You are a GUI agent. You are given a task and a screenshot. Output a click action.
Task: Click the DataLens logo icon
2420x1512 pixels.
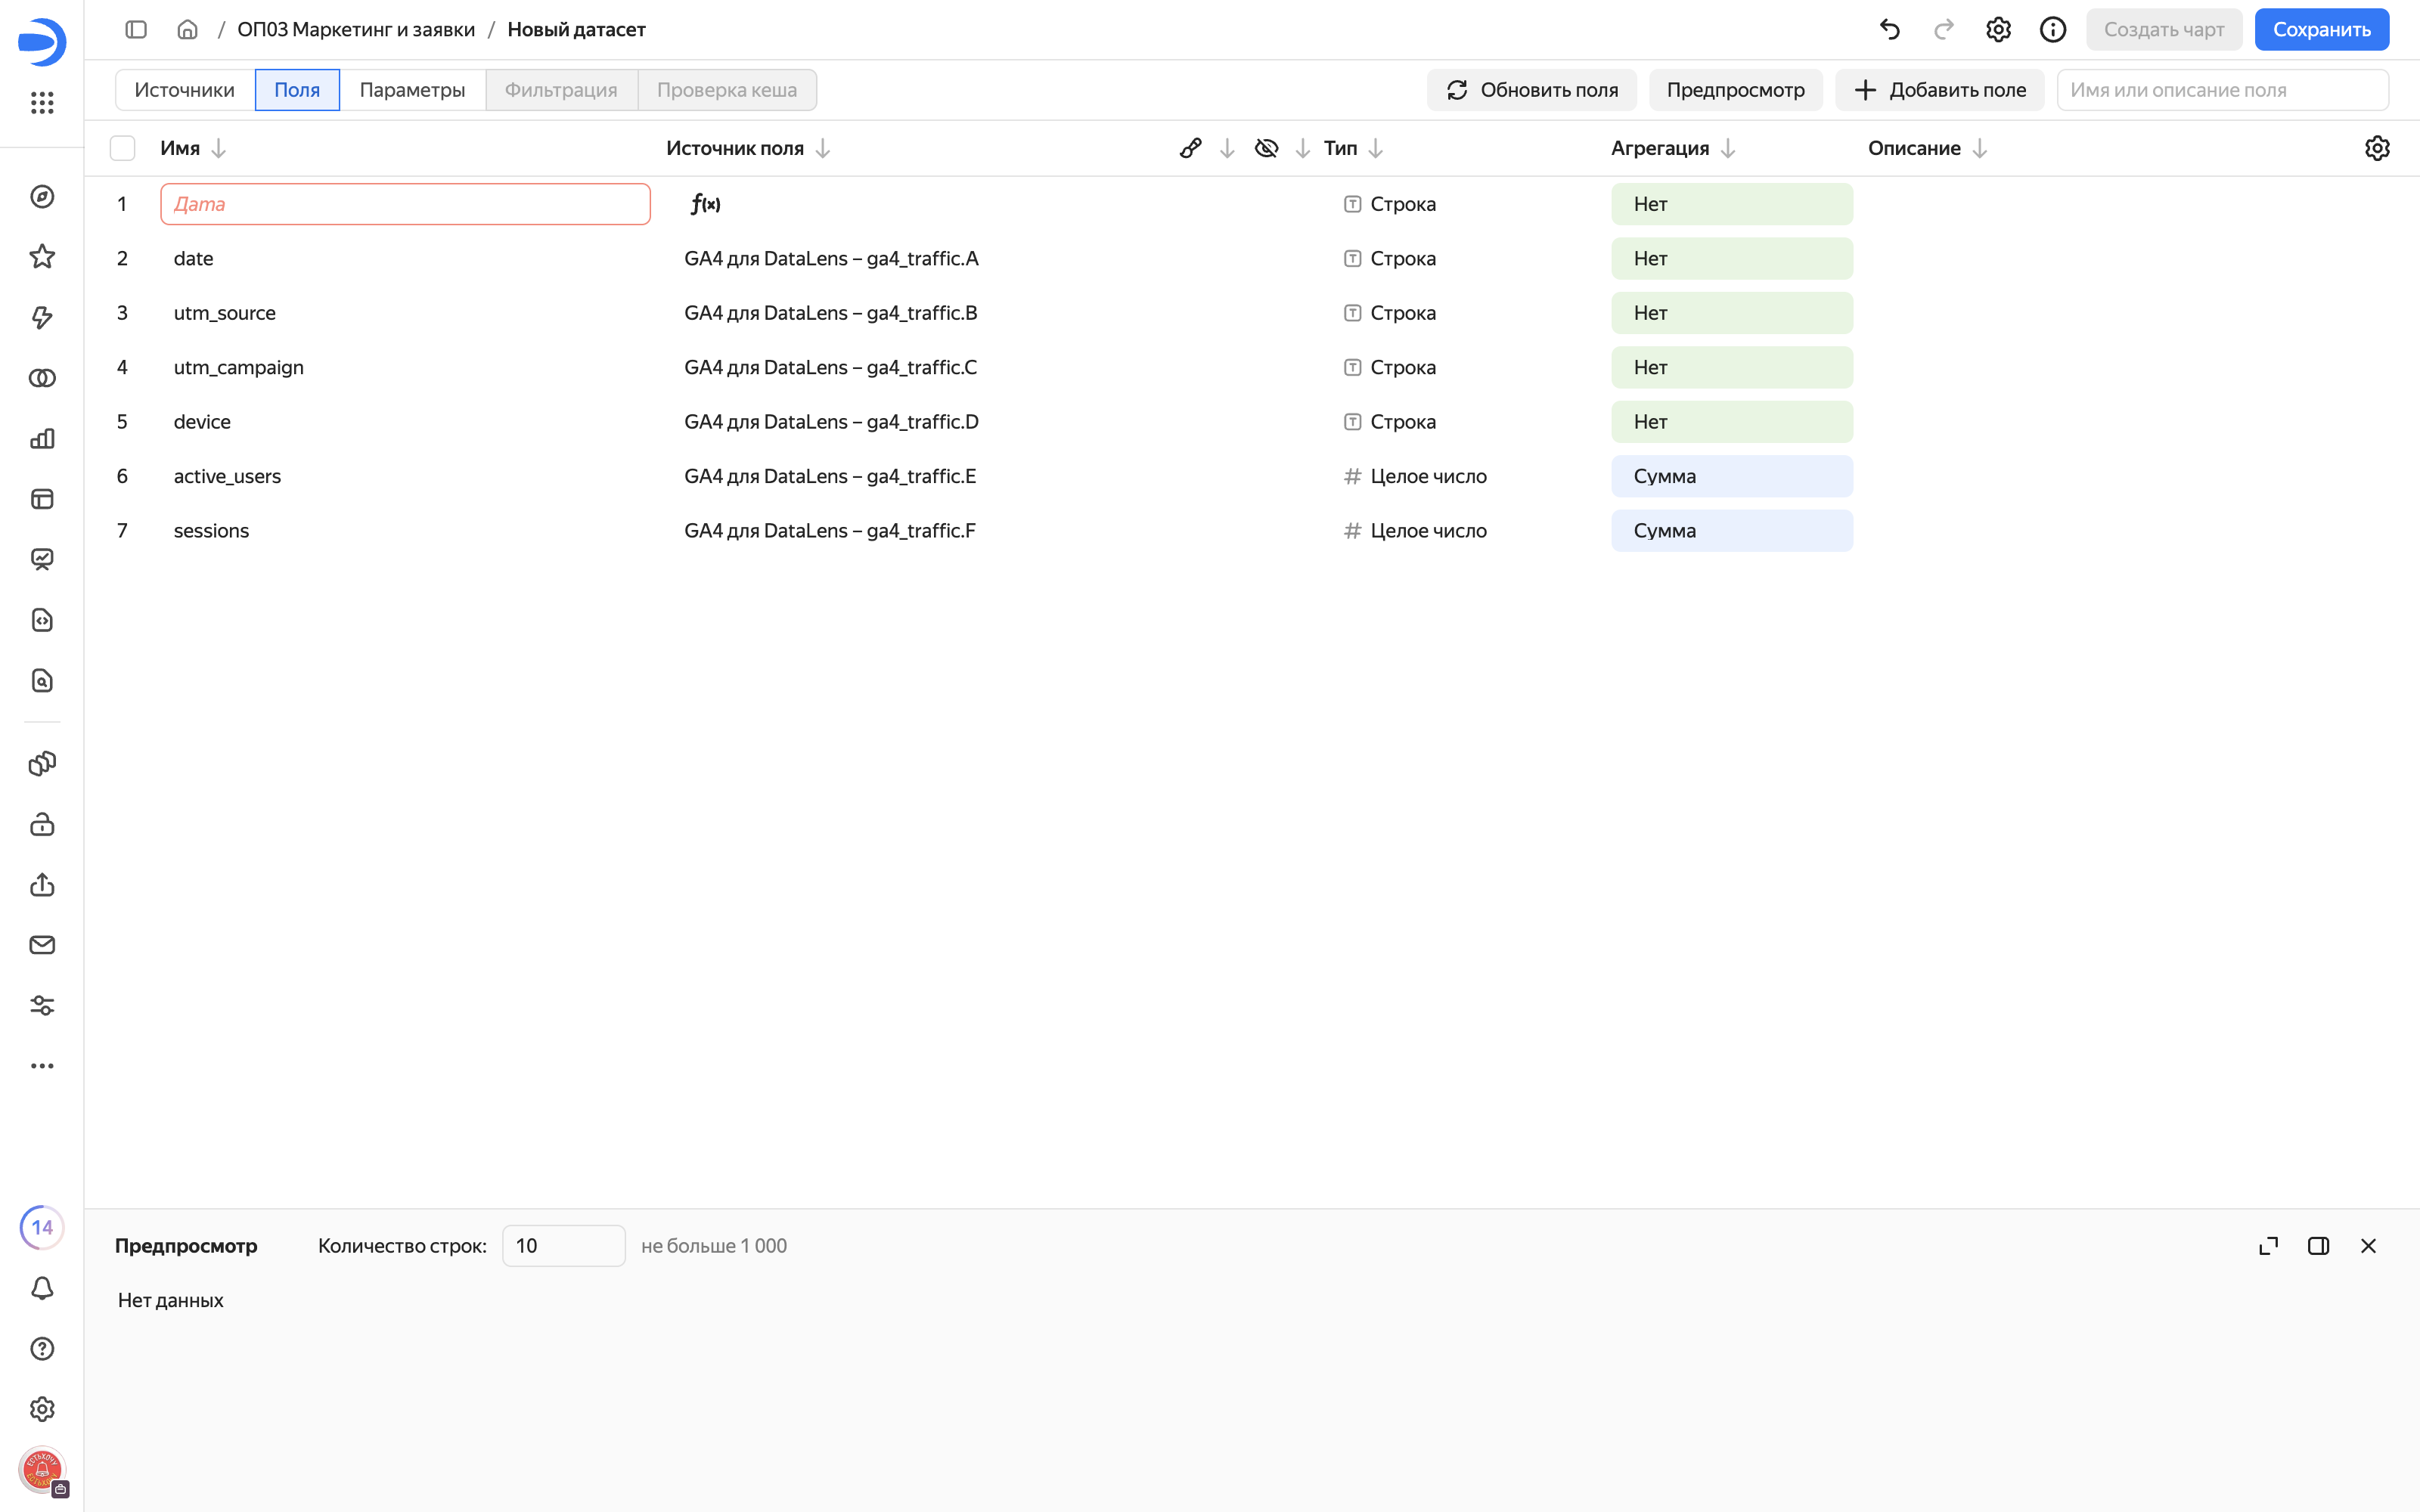tap(42, 41)
